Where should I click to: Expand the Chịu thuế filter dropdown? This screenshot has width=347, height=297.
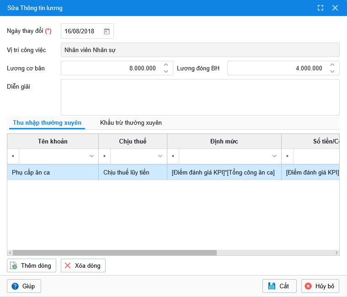pos(160,157)
